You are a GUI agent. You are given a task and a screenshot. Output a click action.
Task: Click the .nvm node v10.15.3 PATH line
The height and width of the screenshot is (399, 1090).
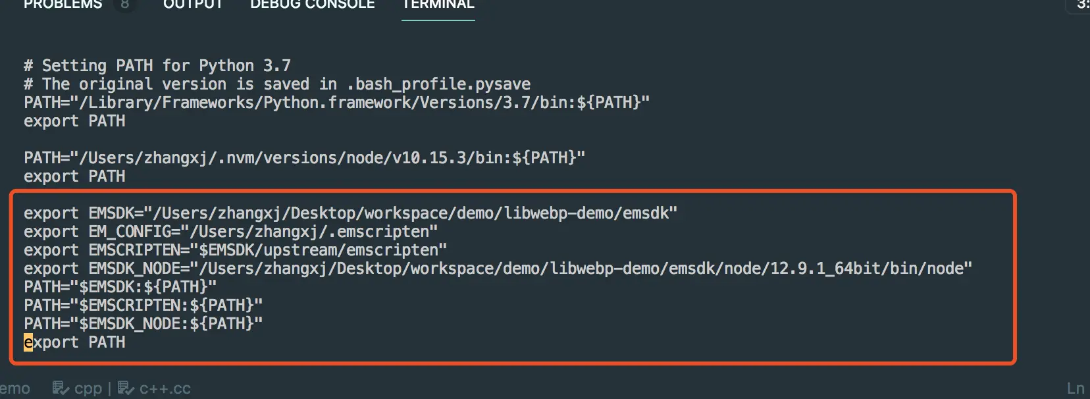(304, 158)
